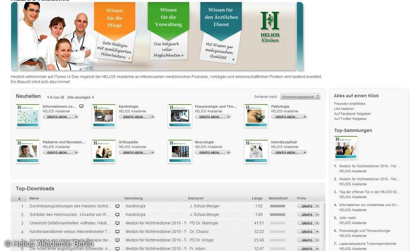The width and height of the screenshot is (419, 251).
Task: Open the Informationen zu... collection cover
Action: click(x=28, y=115)
